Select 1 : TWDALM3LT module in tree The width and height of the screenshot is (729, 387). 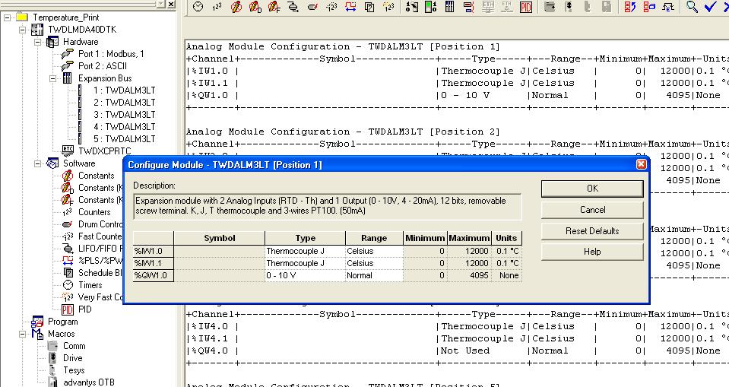click(x=124, y=90)
